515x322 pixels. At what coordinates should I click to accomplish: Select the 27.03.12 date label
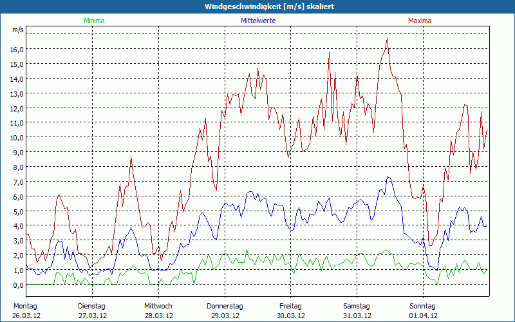(92, 316)
